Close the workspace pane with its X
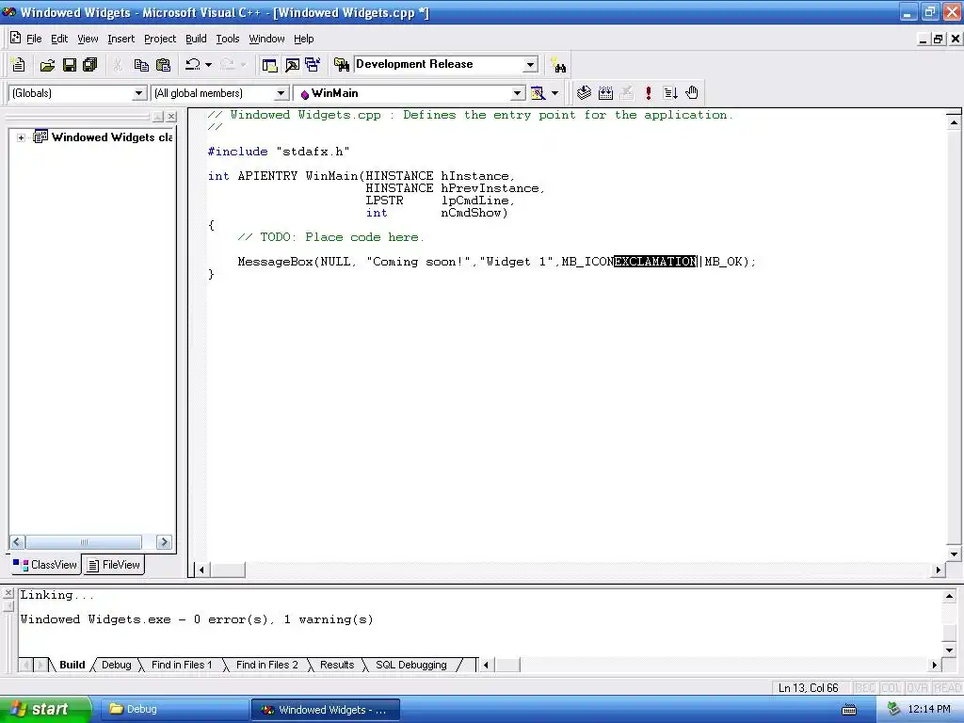The height and width of the screenshot is (723, 964). (171, 116)
